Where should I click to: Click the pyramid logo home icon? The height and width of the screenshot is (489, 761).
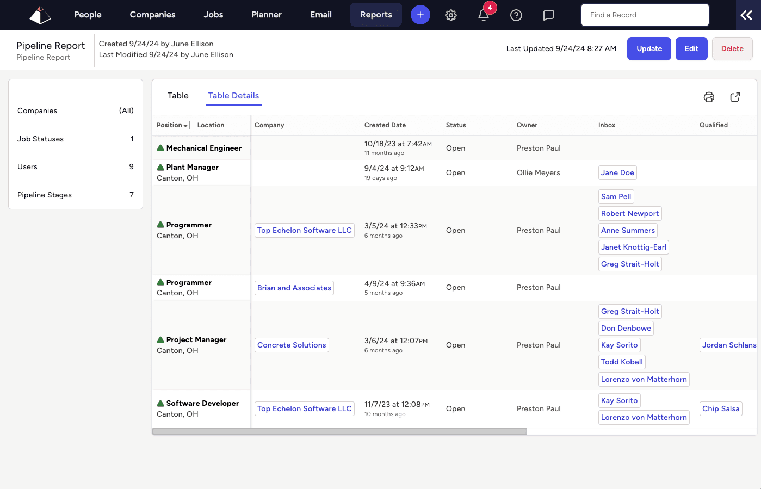pyautogui.click(x=40, y=15)
